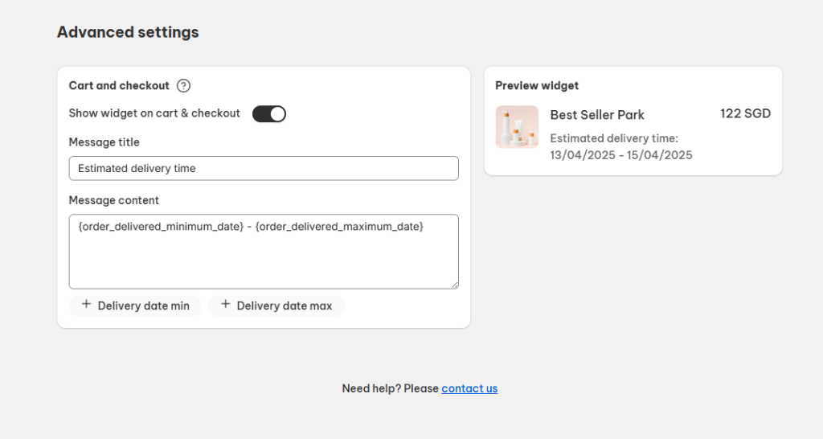The height and width of the screenshot is (439, 823).
Task: Click the plus icon on Delivery date min
Action: pyautogui.click(x=87, y=305)
